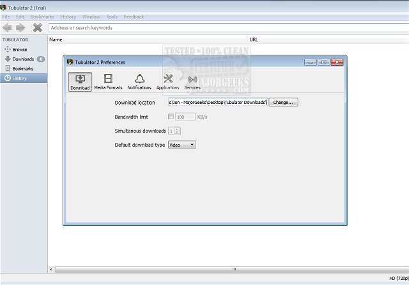Open the Tools menu

[112, 17]
